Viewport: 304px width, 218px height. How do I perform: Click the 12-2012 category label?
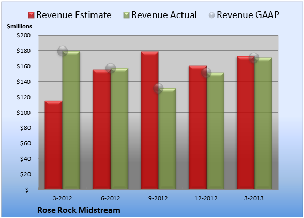(206, 198)
